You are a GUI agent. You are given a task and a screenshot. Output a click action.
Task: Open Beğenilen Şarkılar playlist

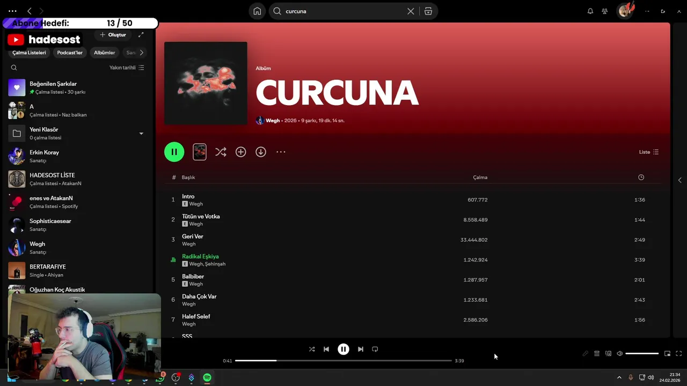click(77, 87)
